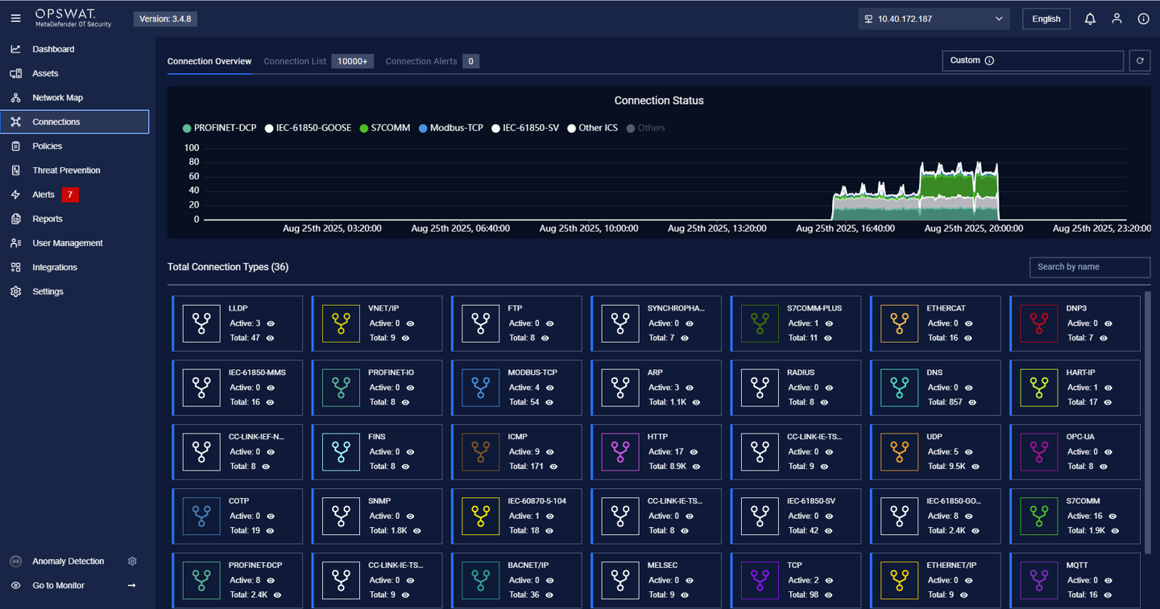Click the S7COMM-PLUS connection icon
The image size is (1160, 609).
click(760, 323)
